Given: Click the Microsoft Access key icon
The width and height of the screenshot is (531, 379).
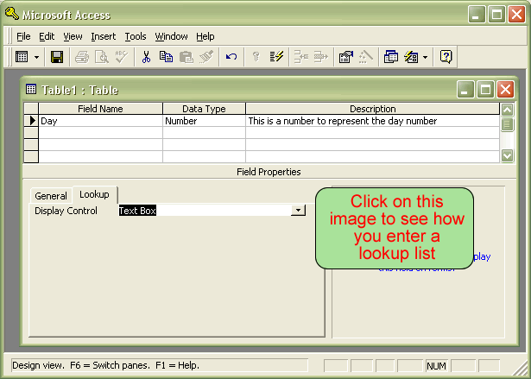Looking at the screenshot, I should [x=12, y=14].
